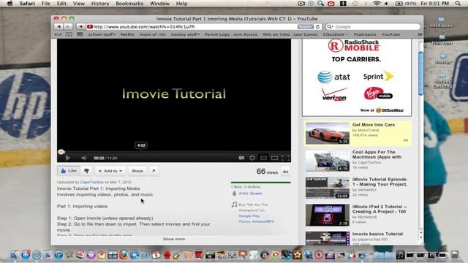The width and height of the screenshot is (468, 263).
Task: Dislike the video with thumbs-down icon
Action: point(86,171)
